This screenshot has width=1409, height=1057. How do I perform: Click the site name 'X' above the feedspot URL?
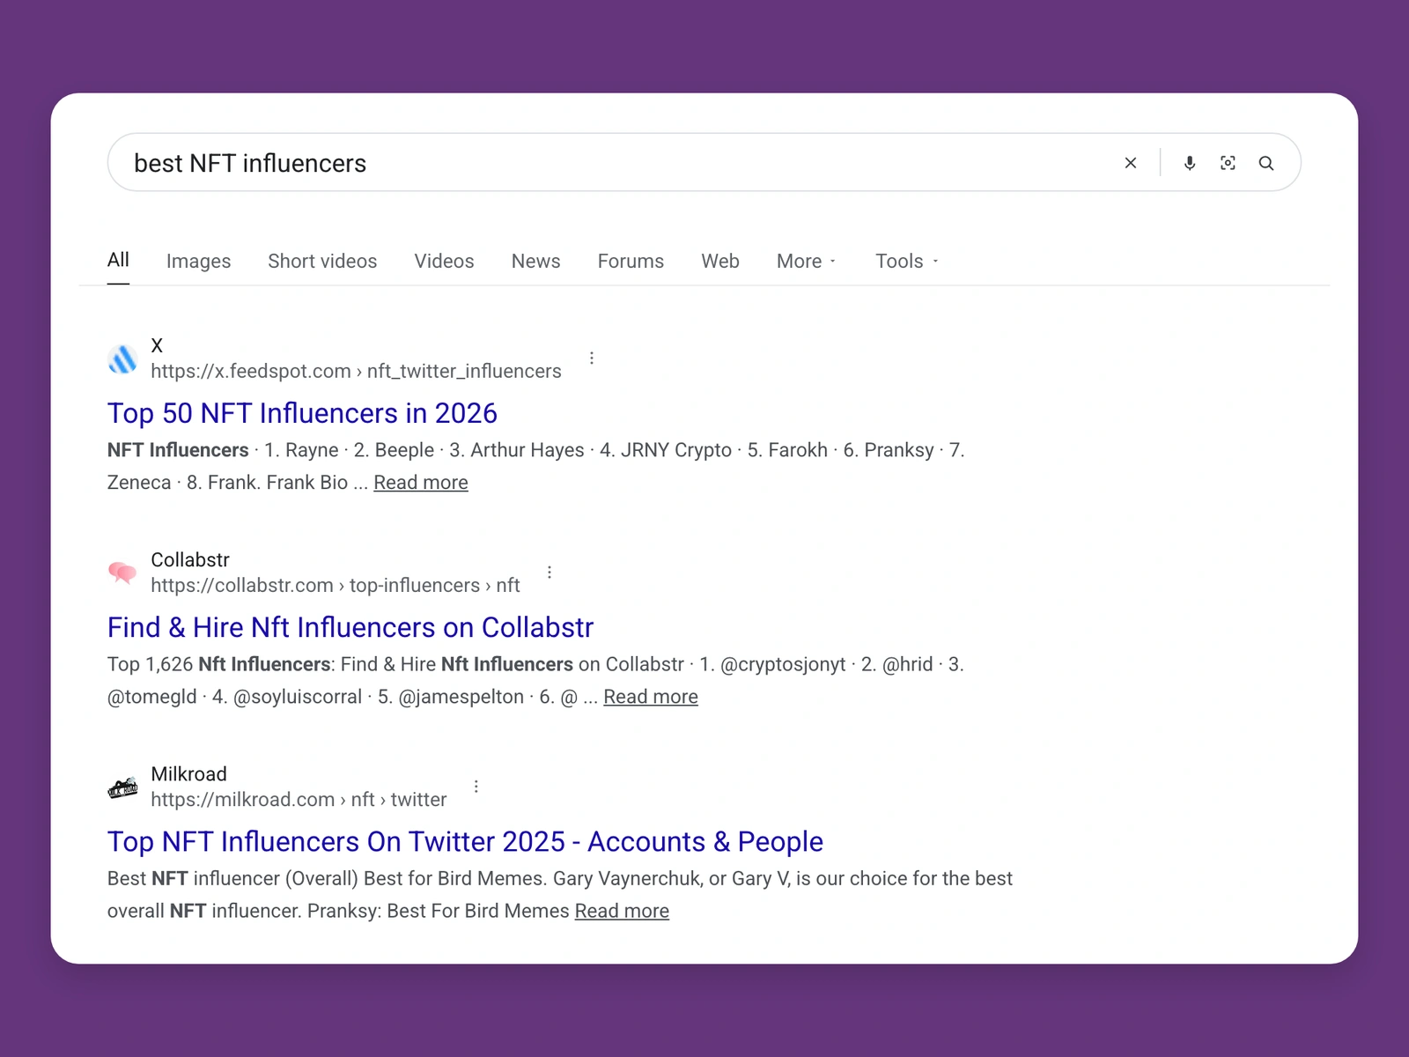click(157, 345)
